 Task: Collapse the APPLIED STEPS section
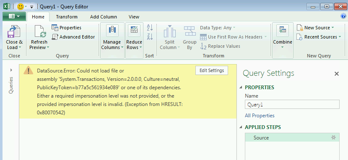point(241,127)
